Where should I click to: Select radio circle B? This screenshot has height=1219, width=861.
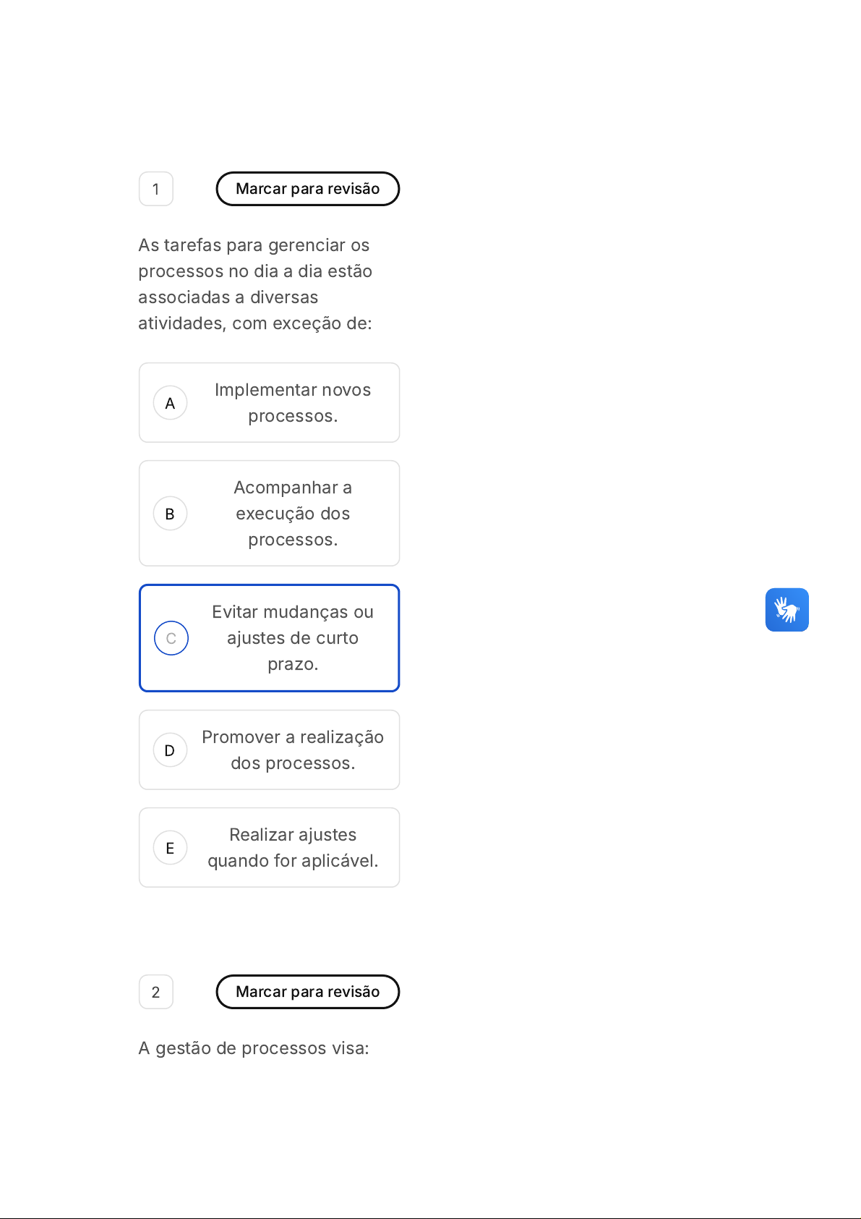click(x=170, y=514)
